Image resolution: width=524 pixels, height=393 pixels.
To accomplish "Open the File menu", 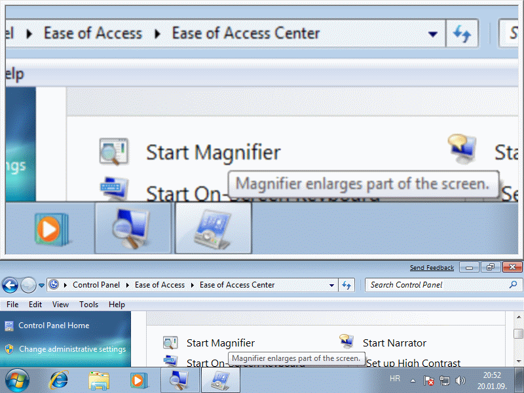I will [x=12, y=305].
